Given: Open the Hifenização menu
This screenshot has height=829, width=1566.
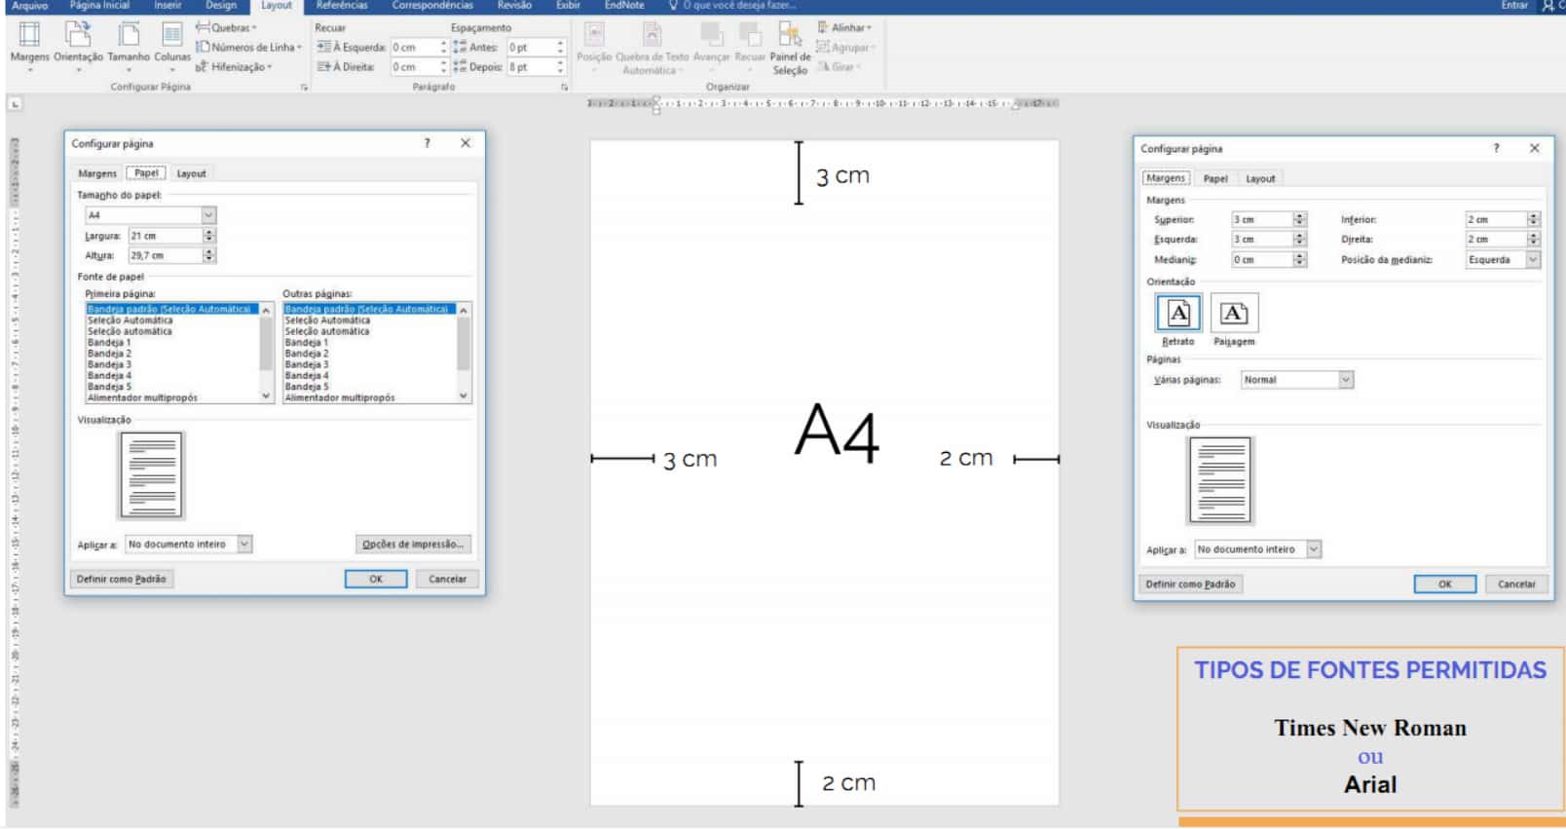Looking at the screenshot, I should tap(234, 67).
